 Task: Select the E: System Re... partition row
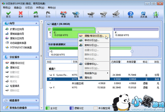point(104,75)
